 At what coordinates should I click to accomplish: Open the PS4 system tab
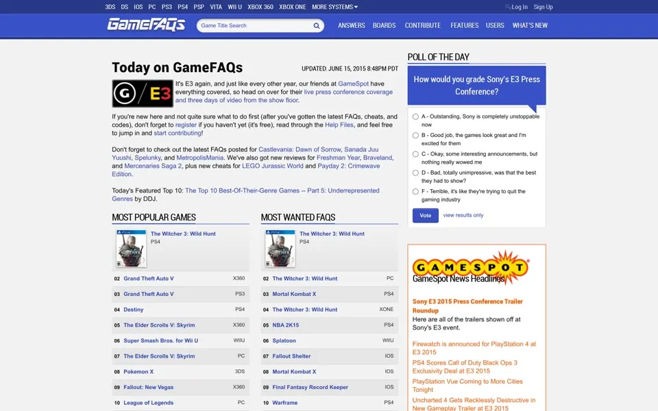[182, 7]
